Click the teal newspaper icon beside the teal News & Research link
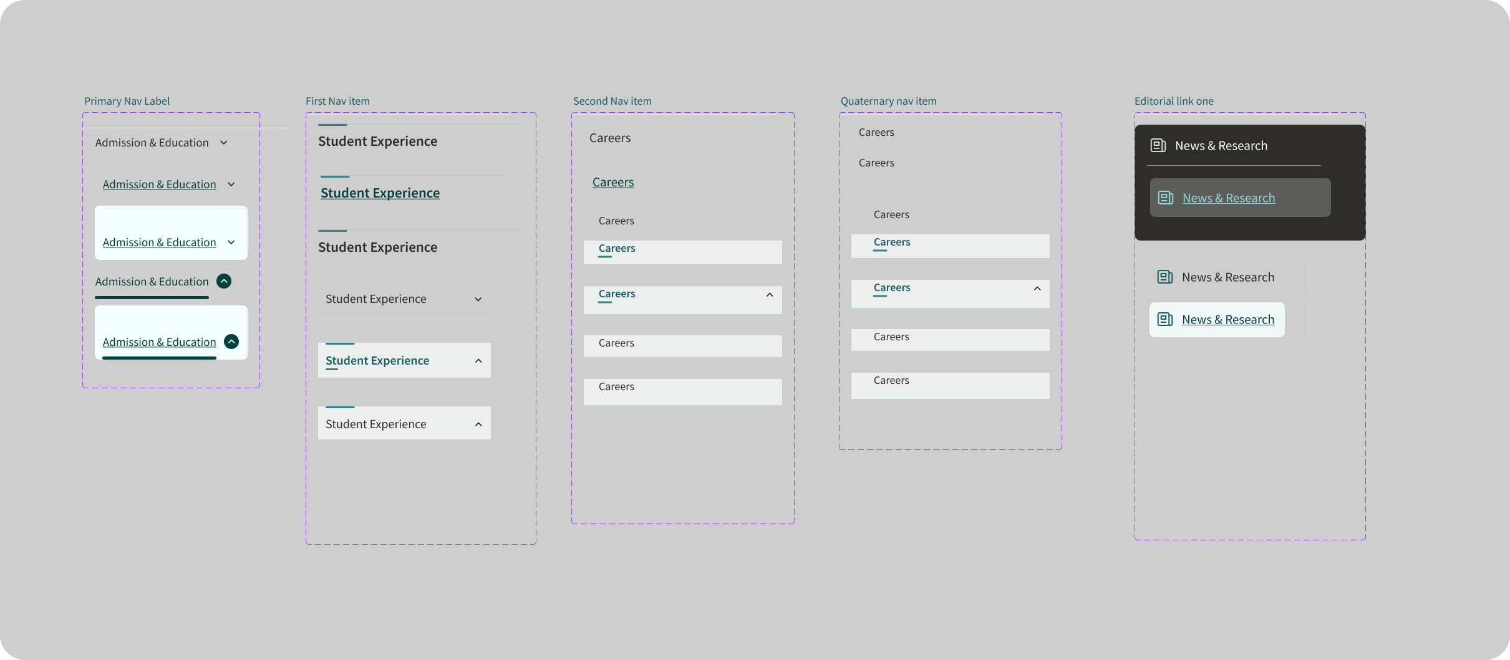Viewport: 1510px width, 660px height. pos(1166,198)
